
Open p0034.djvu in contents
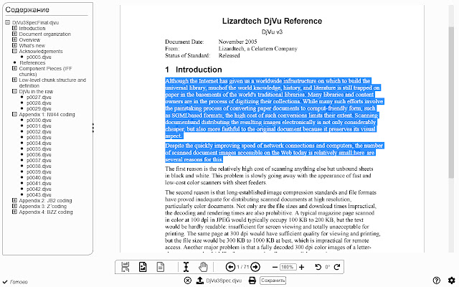39,143
